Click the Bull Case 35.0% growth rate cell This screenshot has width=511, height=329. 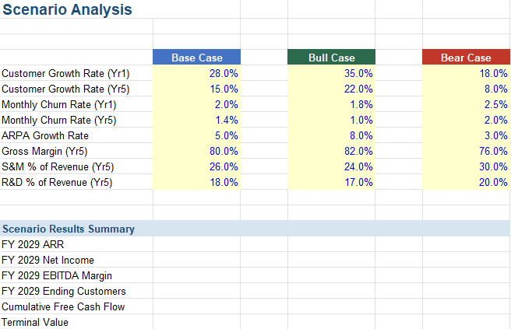(x=331, y=73)
